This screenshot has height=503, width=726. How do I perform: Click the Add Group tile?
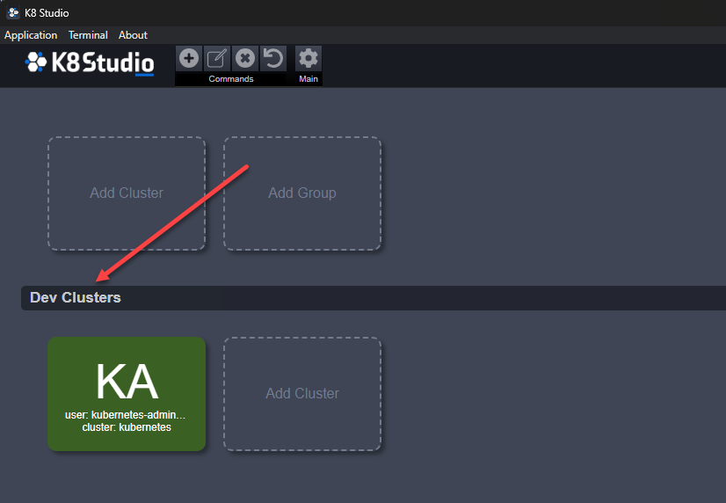pyautogui.click(x=302, y=193)
